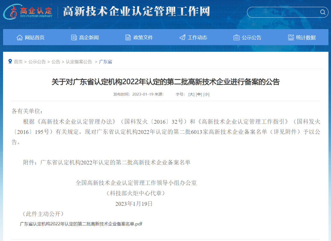Click the signature 全国高新技术企业认定管理工作领导小组办公室
Image resolution: width=331 pixels, height=241 pixels.
click(x=136, y=183)
